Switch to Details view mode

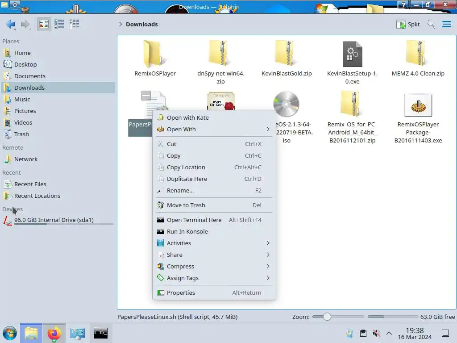[x=75, y=24]
